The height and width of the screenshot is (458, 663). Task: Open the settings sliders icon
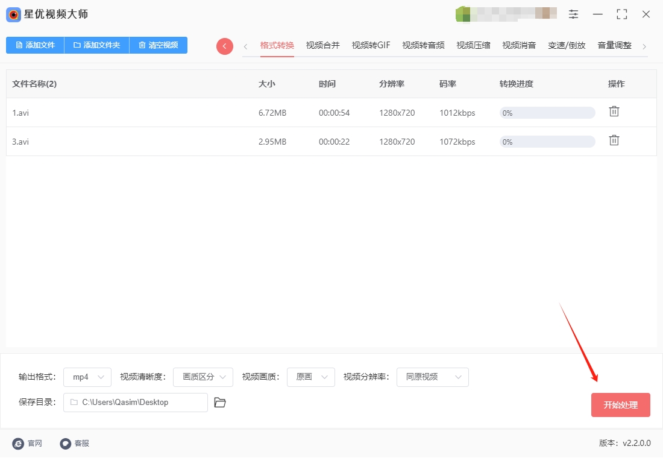[573, 14]
